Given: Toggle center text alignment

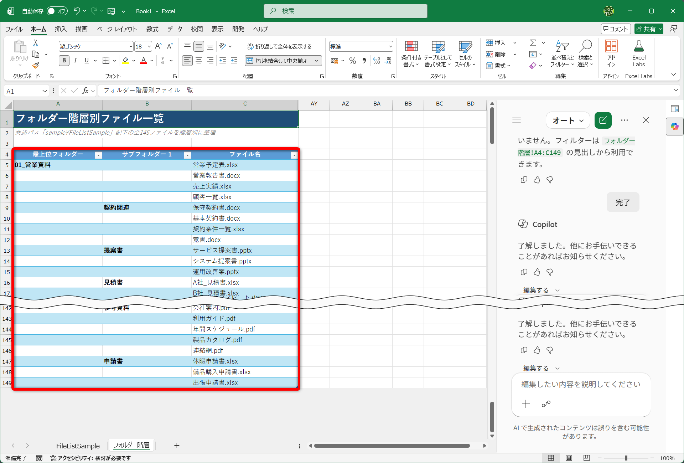Looking at the screenshot, I should [199, 61].
